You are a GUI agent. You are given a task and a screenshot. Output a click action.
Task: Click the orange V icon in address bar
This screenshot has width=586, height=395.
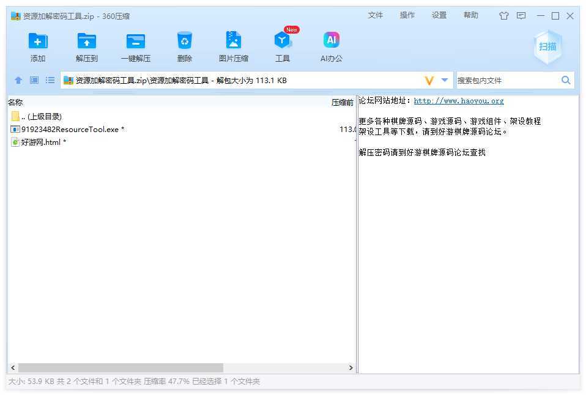pos(429,80)
